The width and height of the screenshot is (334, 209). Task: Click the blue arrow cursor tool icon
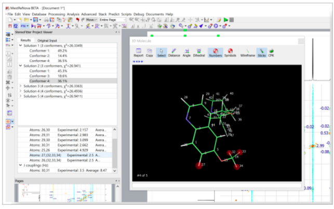202,26
